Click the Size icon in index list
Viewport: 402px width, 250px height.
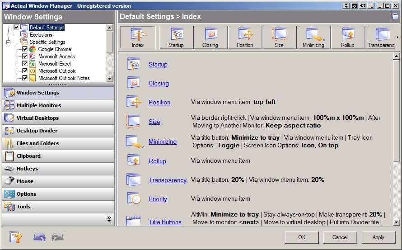point(133,122)
